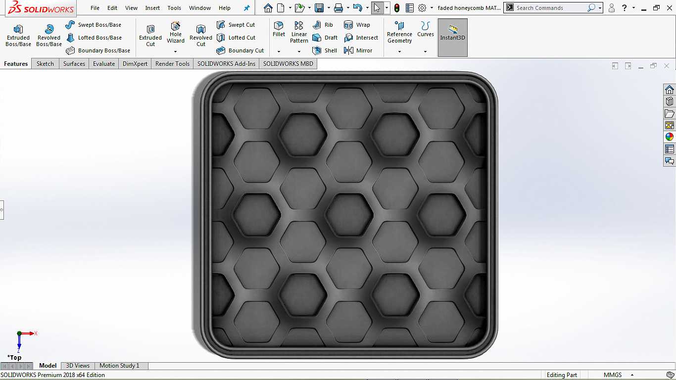Screen dimensions: 676x380
Task: Choose the Lofted Cut feature
Action: (x=236, y=38)
